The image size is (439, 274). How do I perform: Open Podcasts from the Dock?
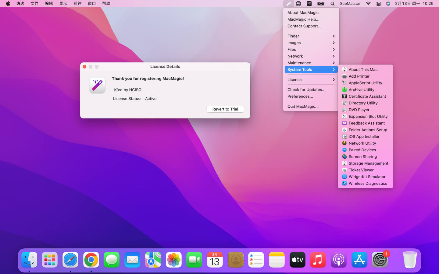(x=338, y=260)
